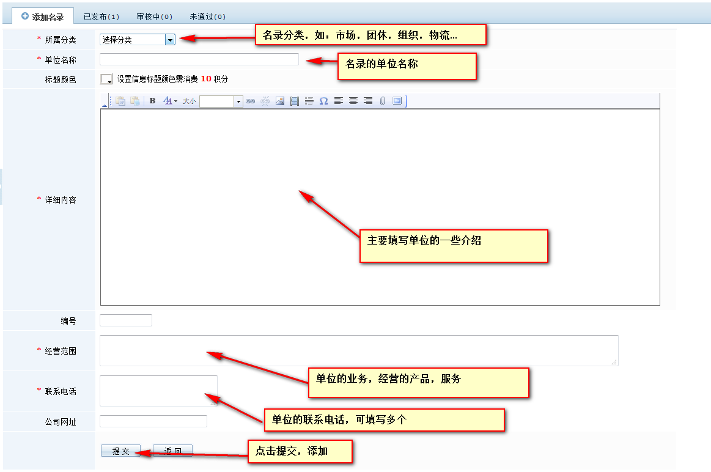Insert an image using the picture icon

[279, 101]
